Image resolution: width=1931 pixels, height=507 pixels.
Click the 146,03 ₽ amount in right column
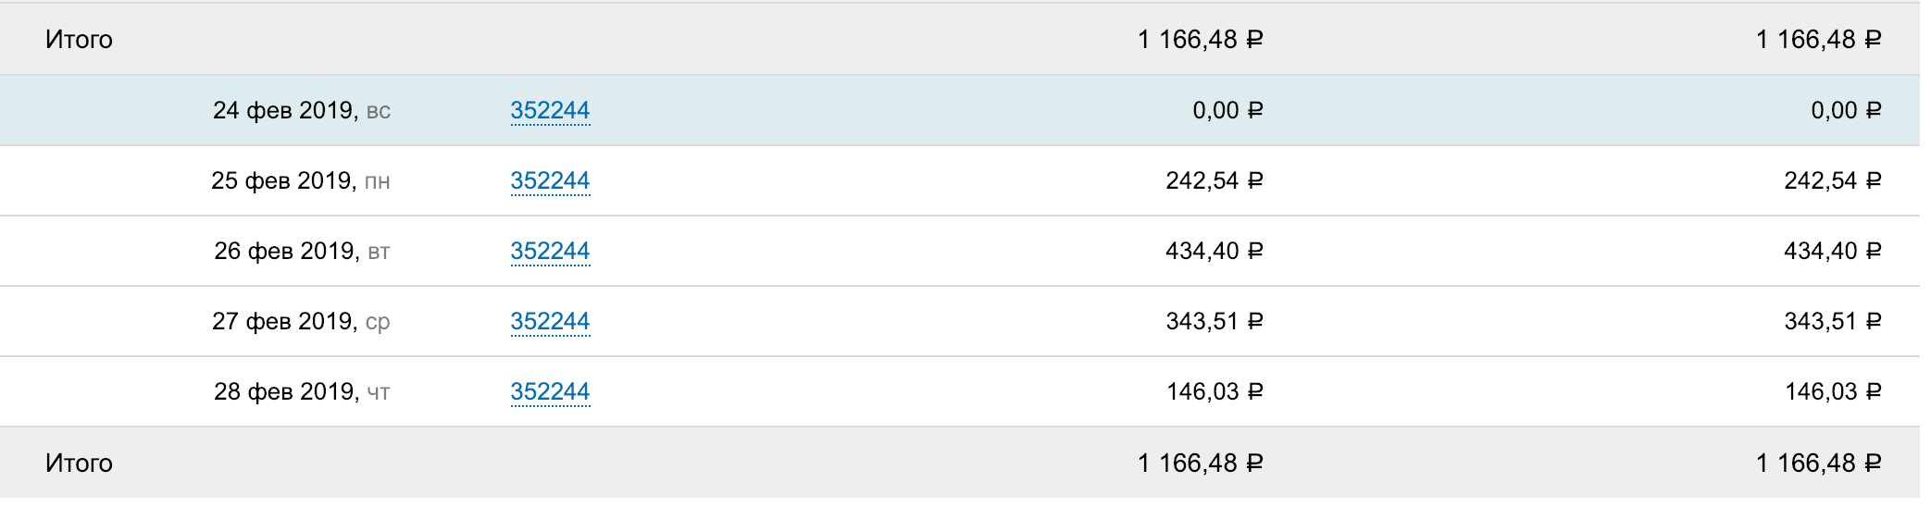pyautogui.click(x=1833, y=392)
